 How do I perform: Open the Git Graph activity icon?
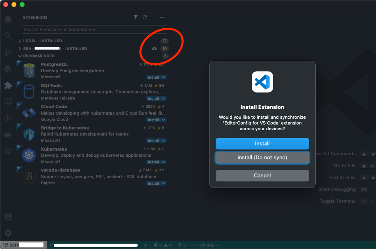click(x=8, y=118)
